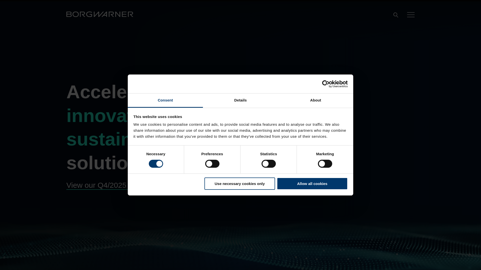Click the Preferences category label
Screen dimensions: 481x270
point(212,154)
